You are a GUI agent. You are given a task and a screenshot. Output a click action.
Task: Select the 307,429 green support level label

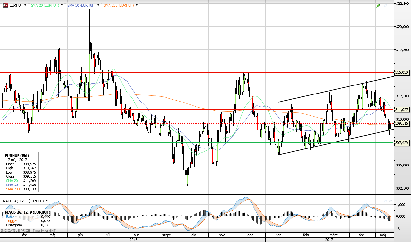click(402, 143)
